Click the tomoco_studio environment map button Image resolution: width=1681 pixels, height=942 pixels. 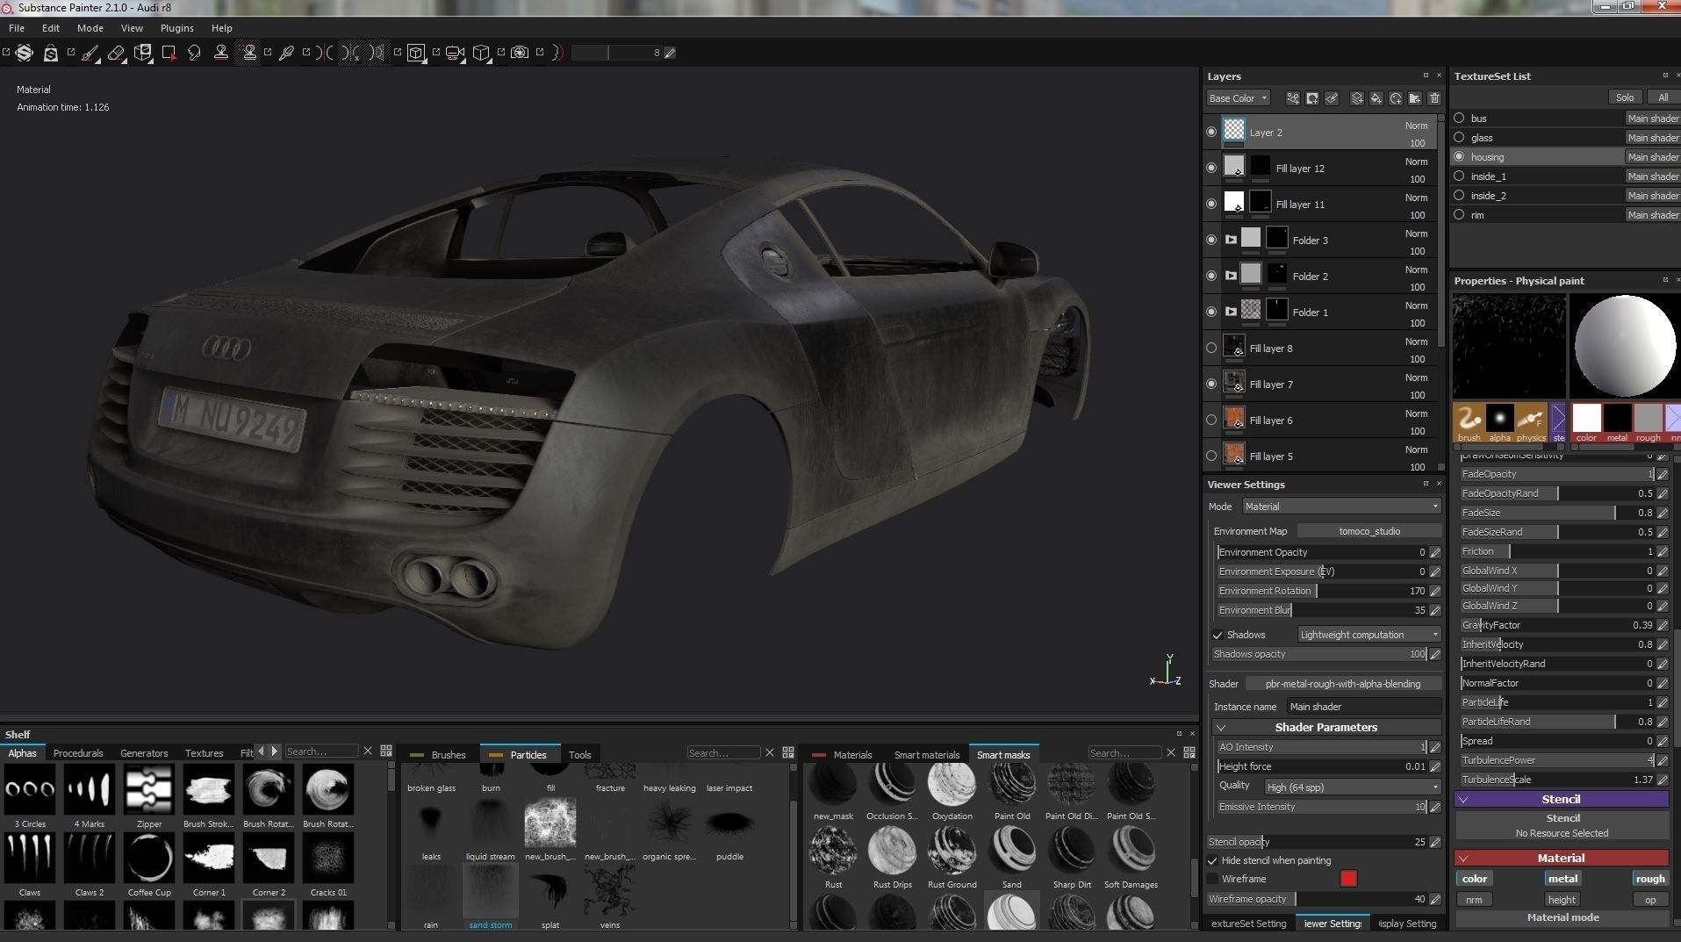[x=1369, y=531]
